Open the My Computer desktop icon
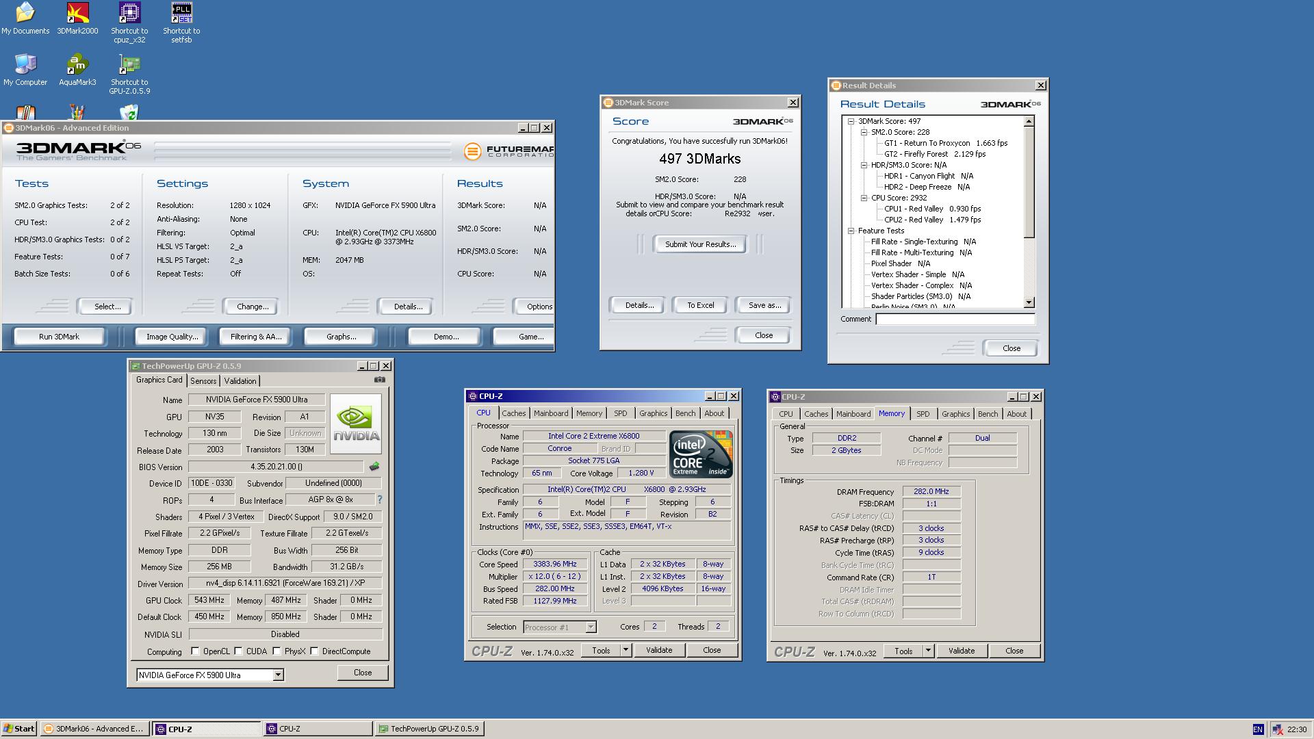The height and width of the screenshot is (739, 1314). click(x=25, y=70)
